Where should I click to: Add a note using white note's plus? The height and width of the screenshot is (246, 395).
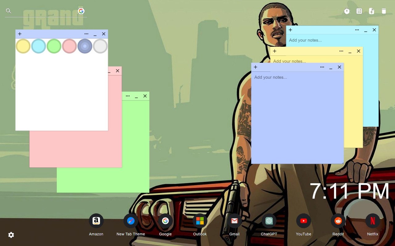(20, 34)
